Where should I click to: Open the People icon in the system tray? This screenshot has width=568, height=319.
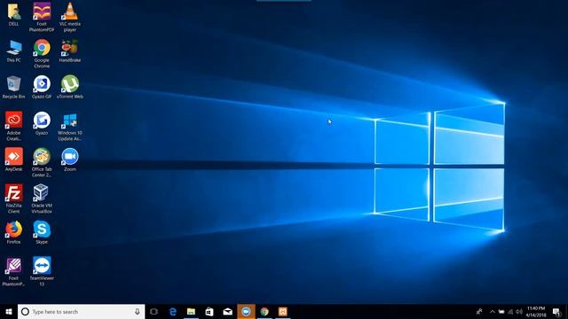[479, 312]
